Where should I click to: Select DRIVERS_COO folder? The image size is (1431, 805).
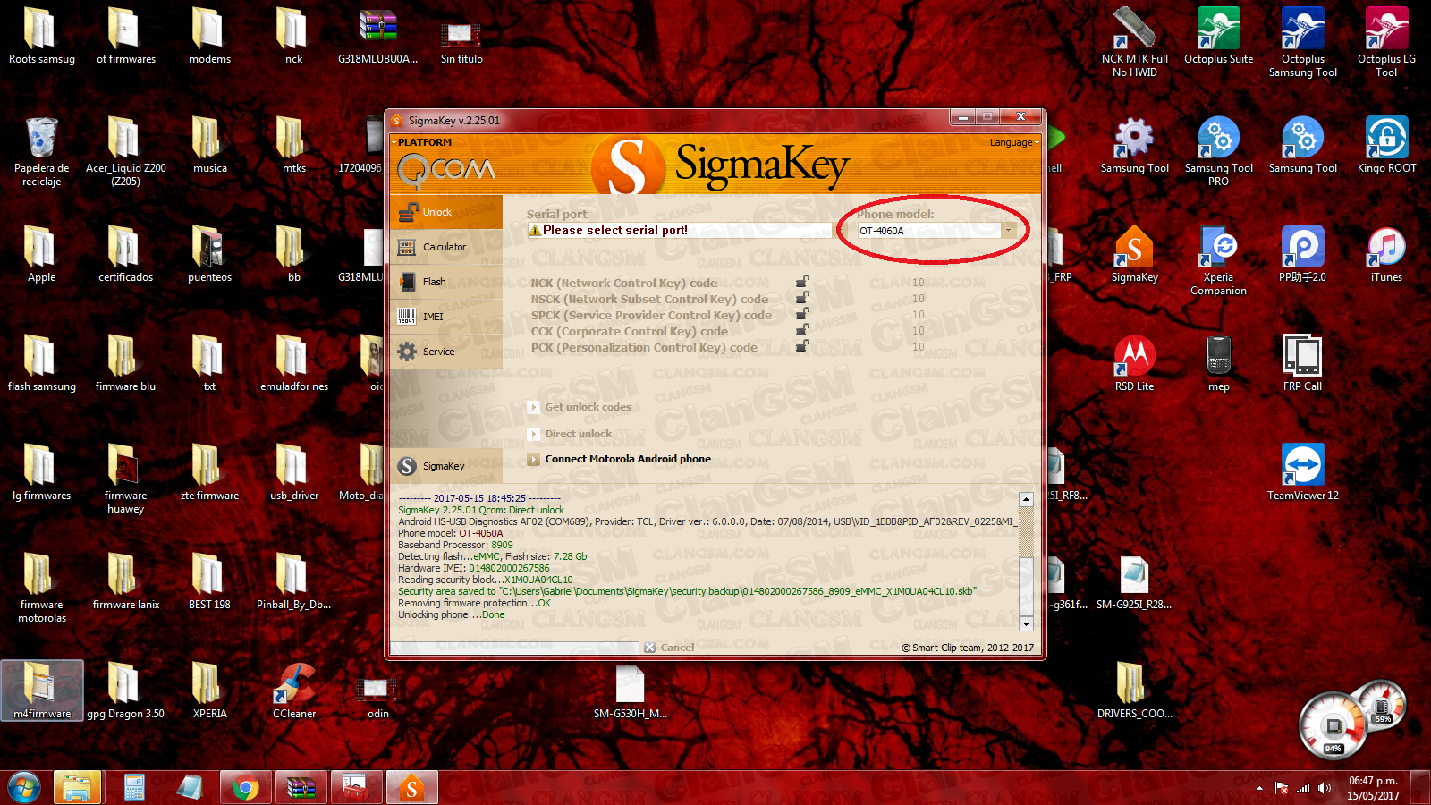[1134, 691]
